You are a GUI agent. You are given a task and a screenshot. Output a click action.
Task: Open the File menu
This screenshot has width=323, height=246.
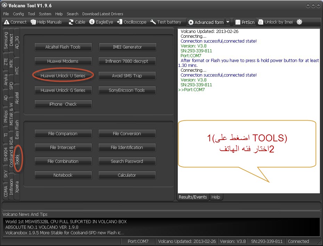6,14
